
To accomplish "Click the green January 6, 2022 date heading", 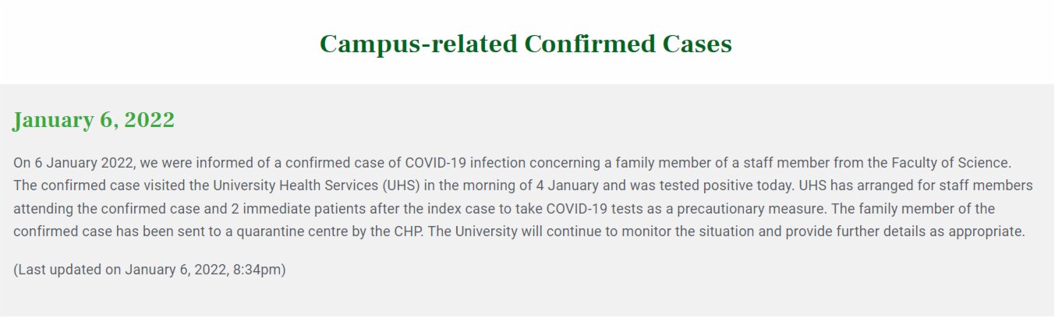I will (94, 120).
